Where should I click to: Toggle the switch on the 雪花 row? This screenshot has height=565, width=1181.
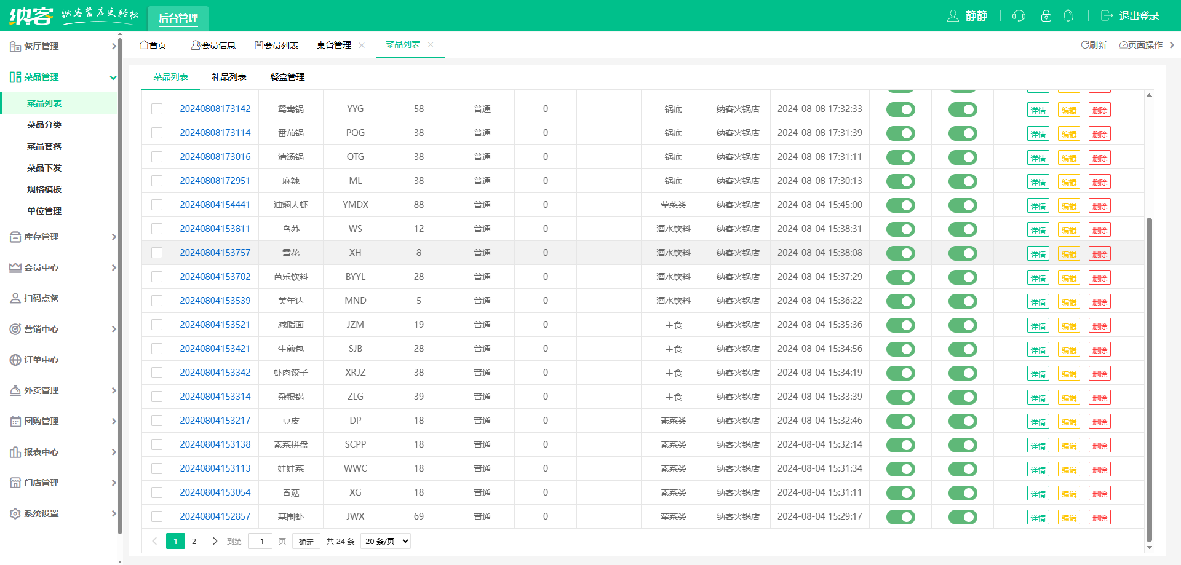coord(901,253)
